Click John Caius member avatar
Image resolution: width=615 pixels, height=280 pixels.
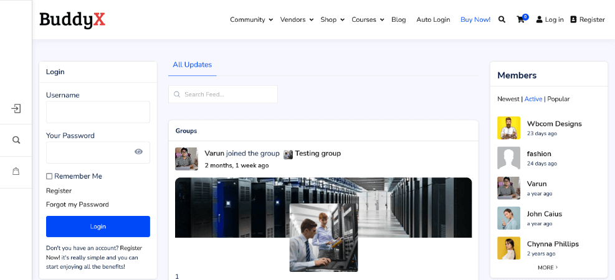pos(508,218)
